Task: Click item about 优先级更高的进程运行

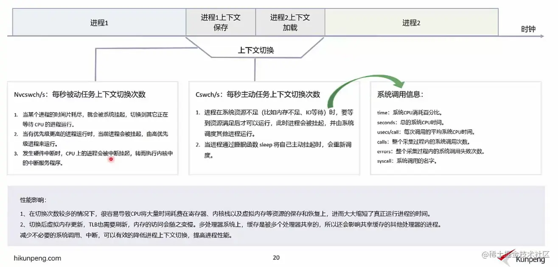Action: [92, 139]
